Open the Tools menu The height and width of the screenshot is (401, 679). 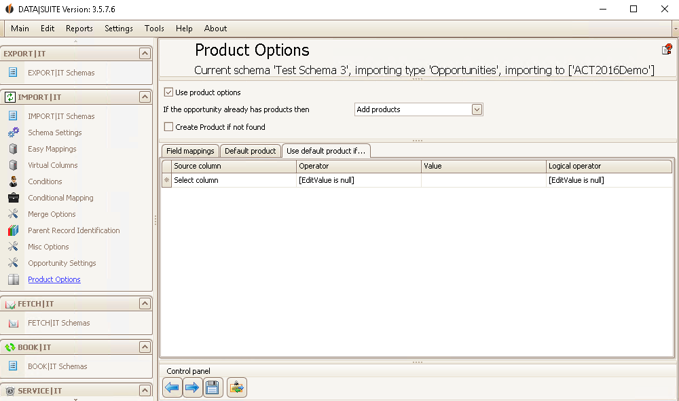point(154,28)
